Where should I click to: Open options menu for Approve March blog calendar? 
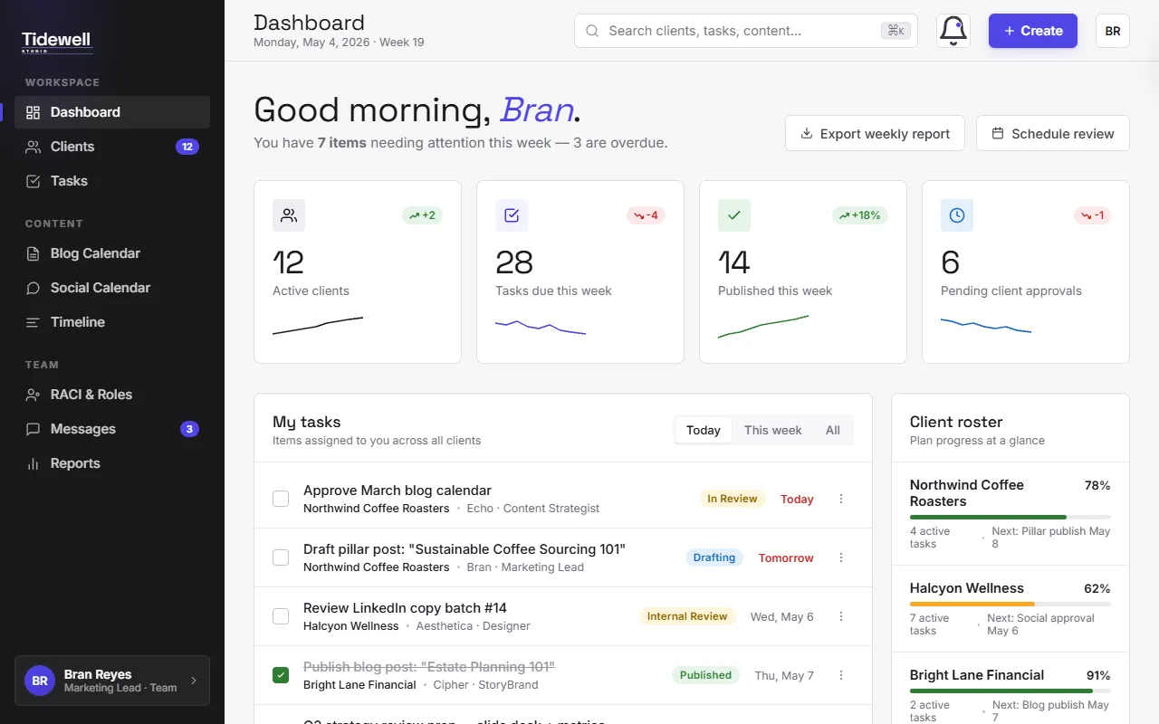[x=841, y=499]
